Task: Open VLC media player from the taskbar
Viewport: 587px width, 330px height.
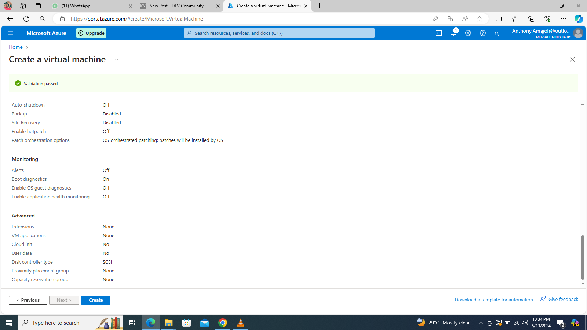Action: point(241,323)
